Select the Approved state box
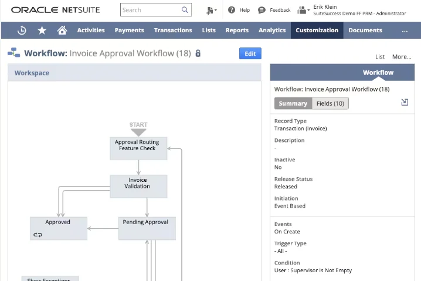Viewport: 421px width, 281px height. tap(59, 228)
